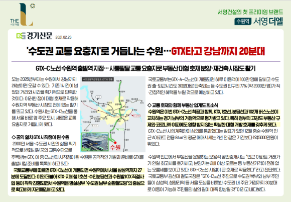This screenshot has width=291, height=202.
Task: Click the opening paragraph starting 오는 2026년부터는
Action: (45, 102)
